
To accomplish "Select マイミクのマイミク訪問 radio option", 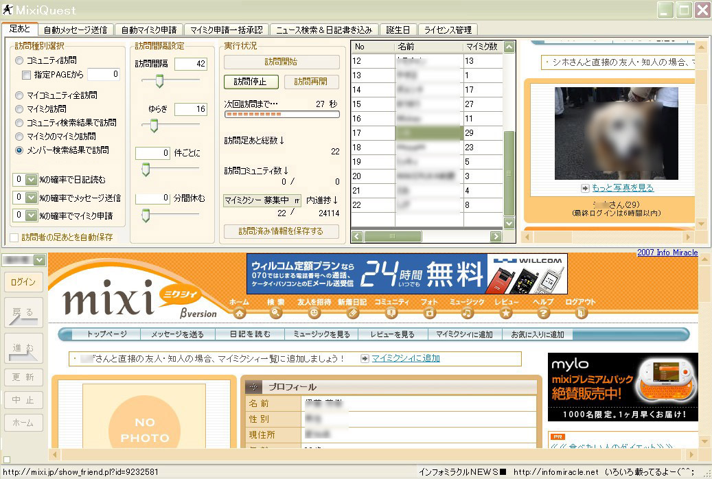I will 19,136.
